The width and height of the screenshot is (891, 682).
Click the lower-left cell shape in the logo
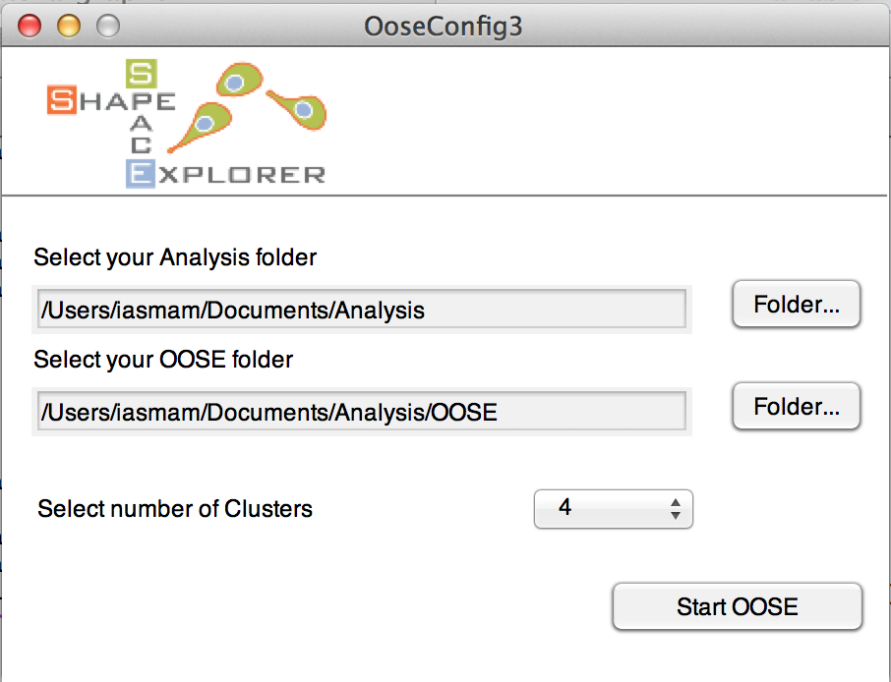(x=201, y=127)
